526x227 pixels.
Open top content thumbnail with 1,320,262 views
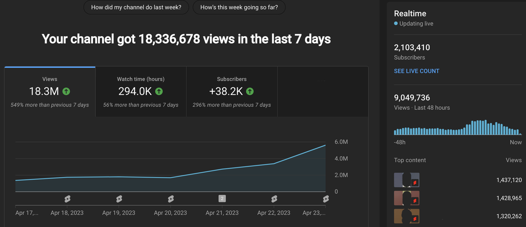click(x=407, y=216)
